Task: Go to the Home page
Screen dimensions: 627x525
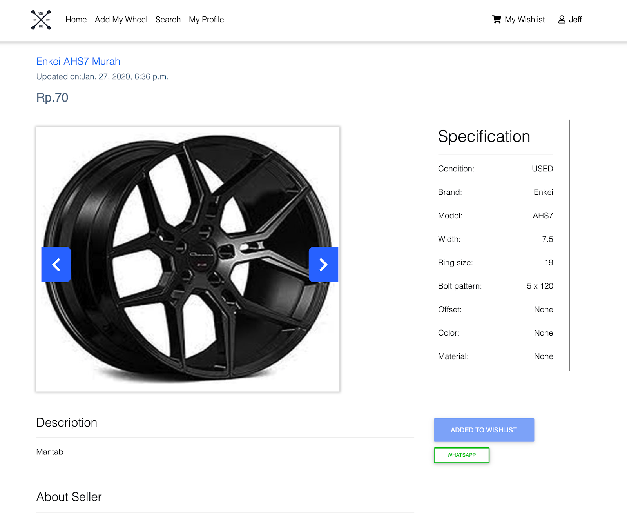Action: [76, 20]
